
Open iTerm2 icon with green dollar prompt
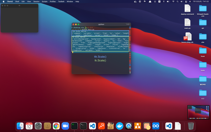(x=74, y=126)
